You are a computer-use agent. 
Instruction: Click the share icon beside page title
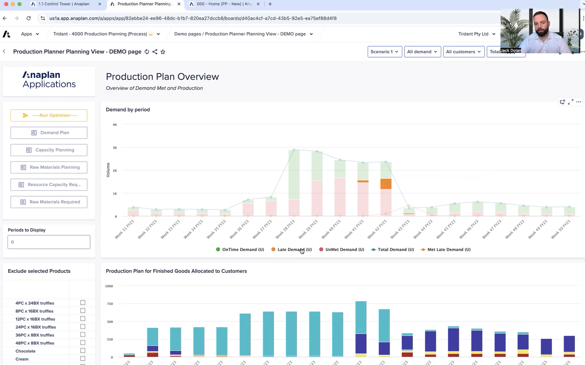pos(155,52)
